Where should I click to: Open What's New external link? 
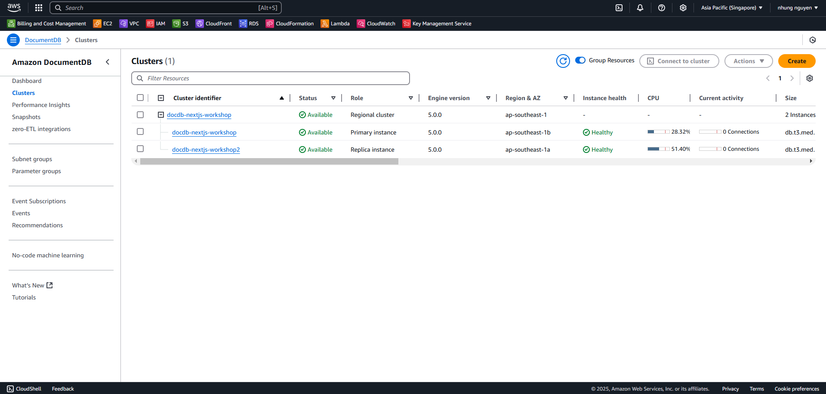[32, 285]
